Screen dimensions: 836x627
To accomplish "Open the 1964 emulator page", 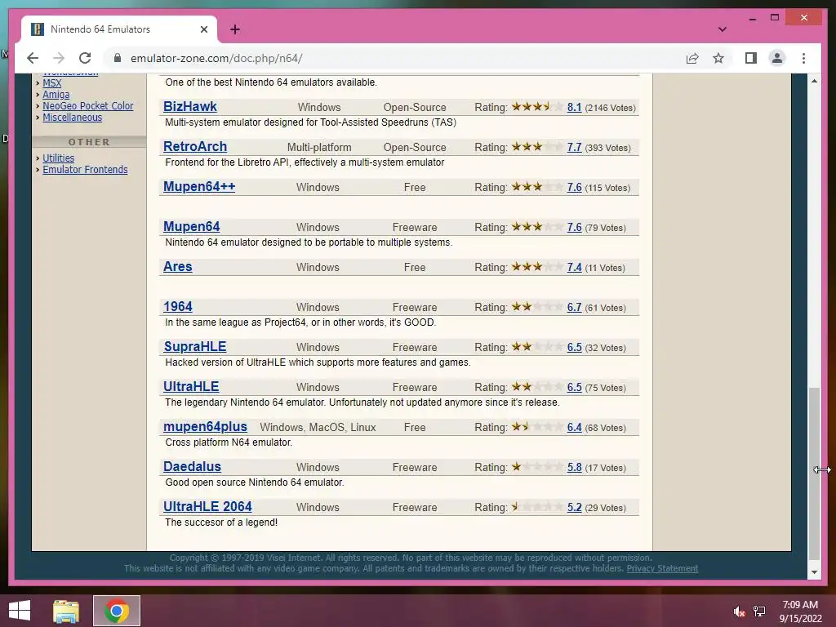I will pos(177,307).
